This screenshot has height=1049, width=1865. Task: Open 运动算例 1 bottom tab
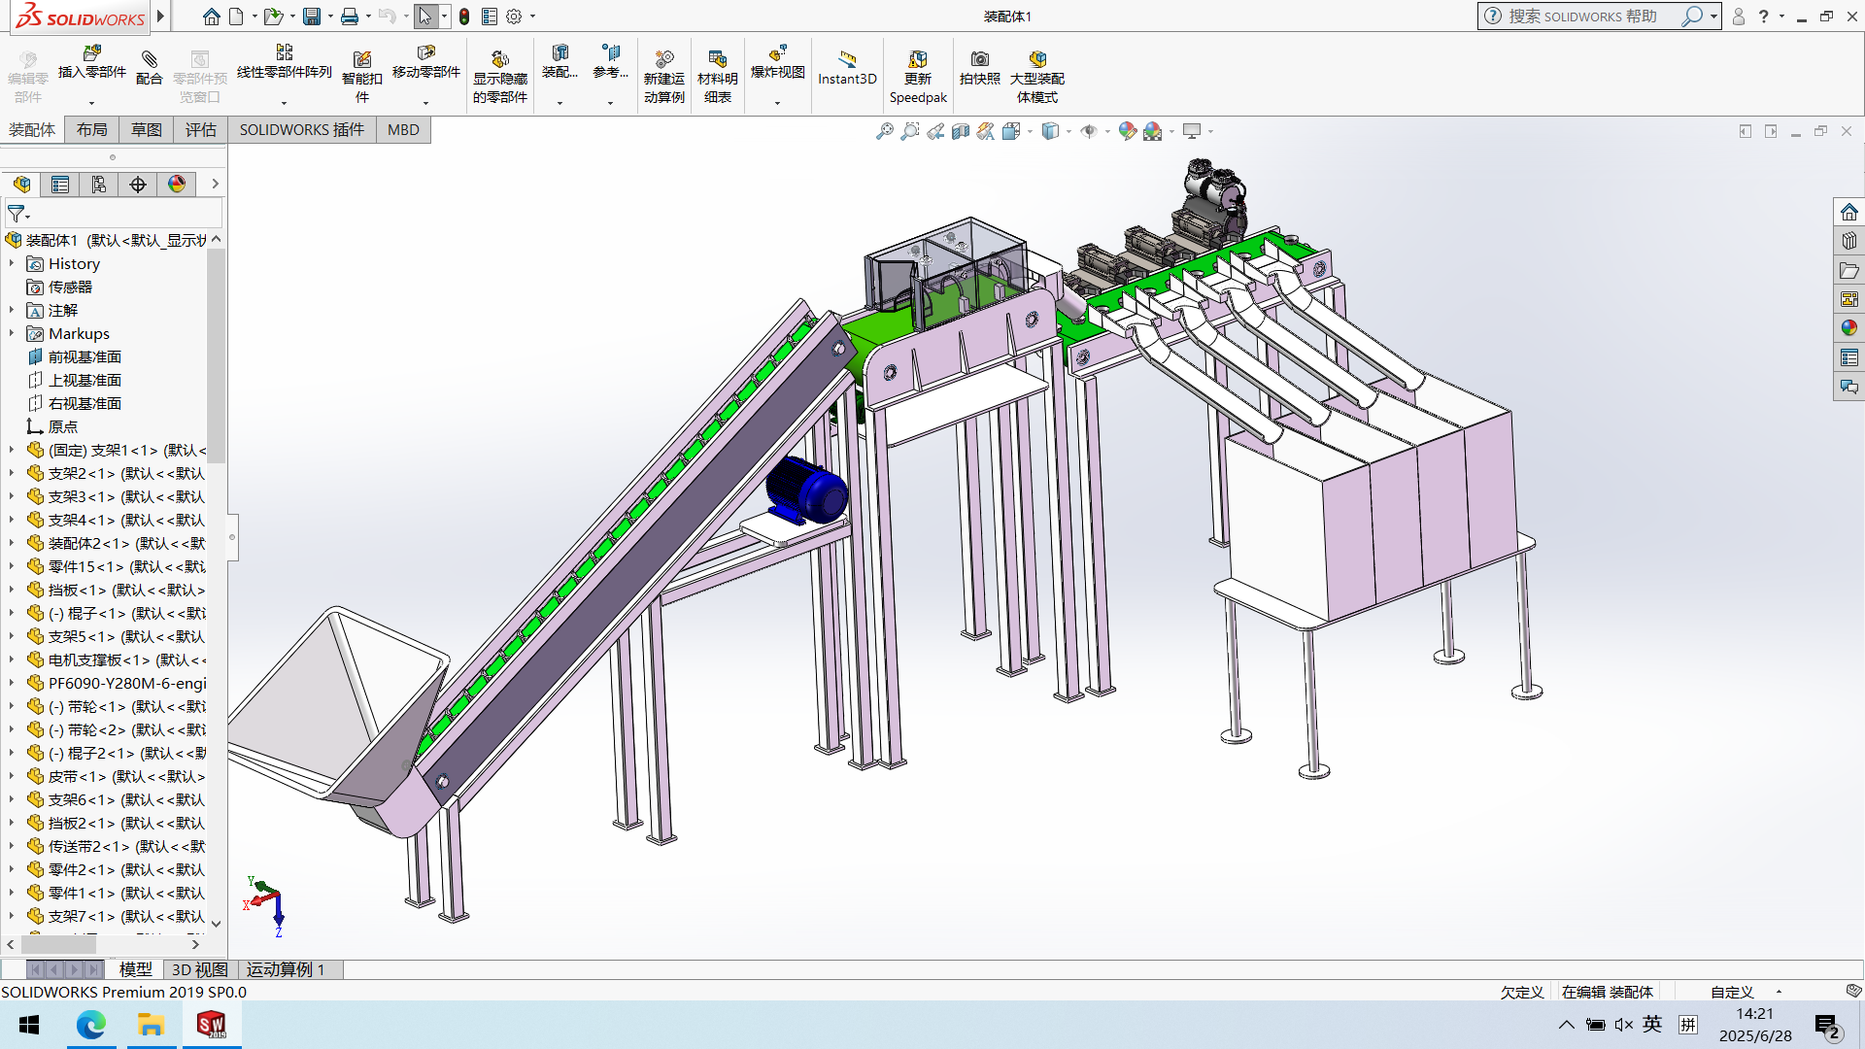286,969
